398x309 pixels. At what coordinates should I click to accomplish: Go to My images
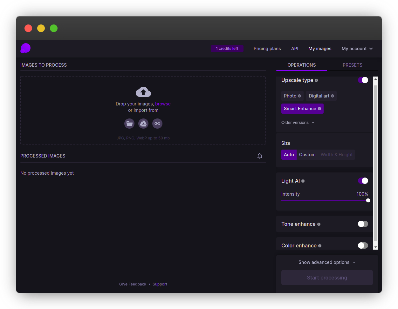(x=320, y=49)
